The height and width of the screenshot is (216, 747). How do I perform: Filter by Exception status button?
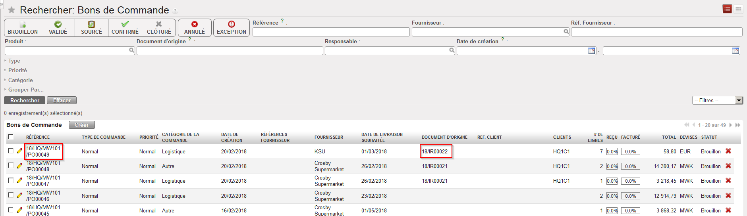point(232,28)
